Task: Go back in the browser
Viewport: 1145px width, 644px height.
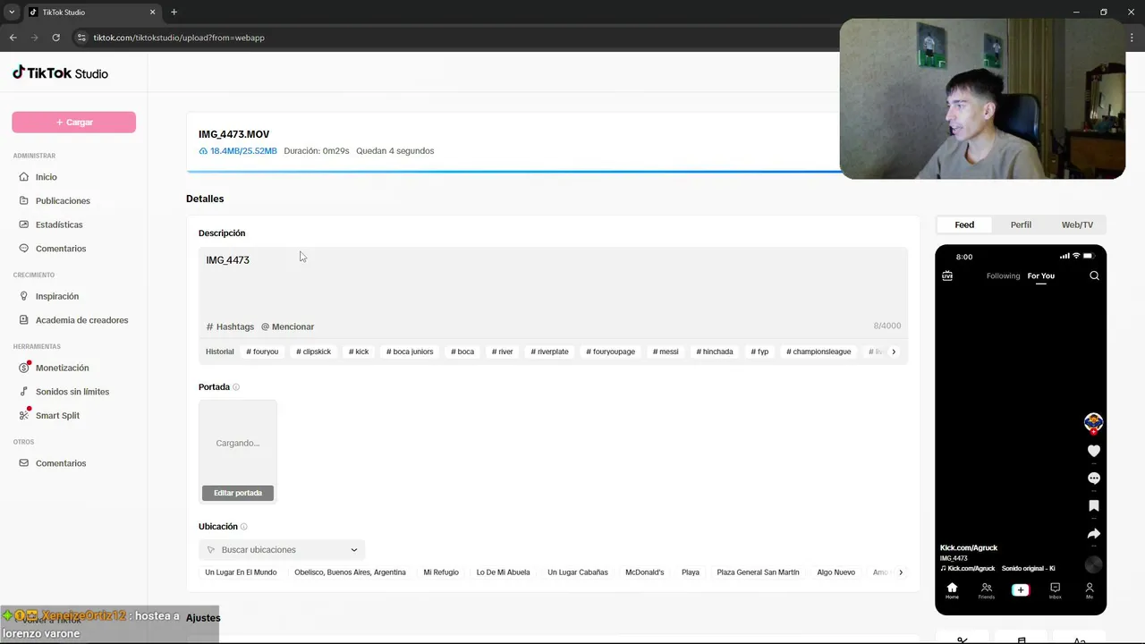Action: [13, 38]
